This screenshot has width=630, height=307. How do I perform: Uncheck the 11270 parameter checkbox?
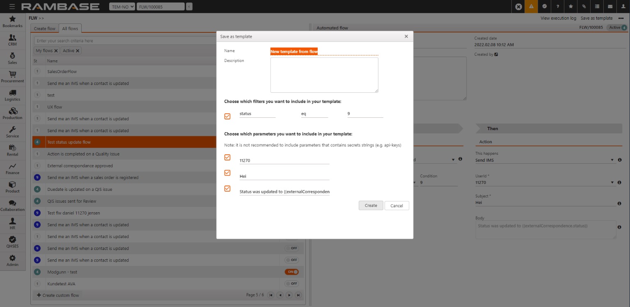coord(227,158)
